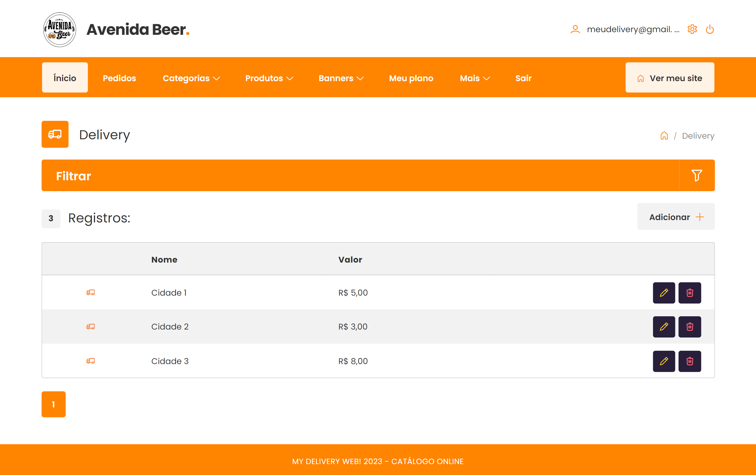Click the trash icon for Cidade 3

click(x=690, y=361)
